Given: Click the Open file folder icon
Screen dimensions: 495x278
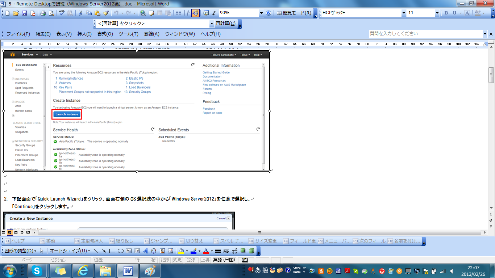Looking at the screenshot, I should click(x=16, y=13).
